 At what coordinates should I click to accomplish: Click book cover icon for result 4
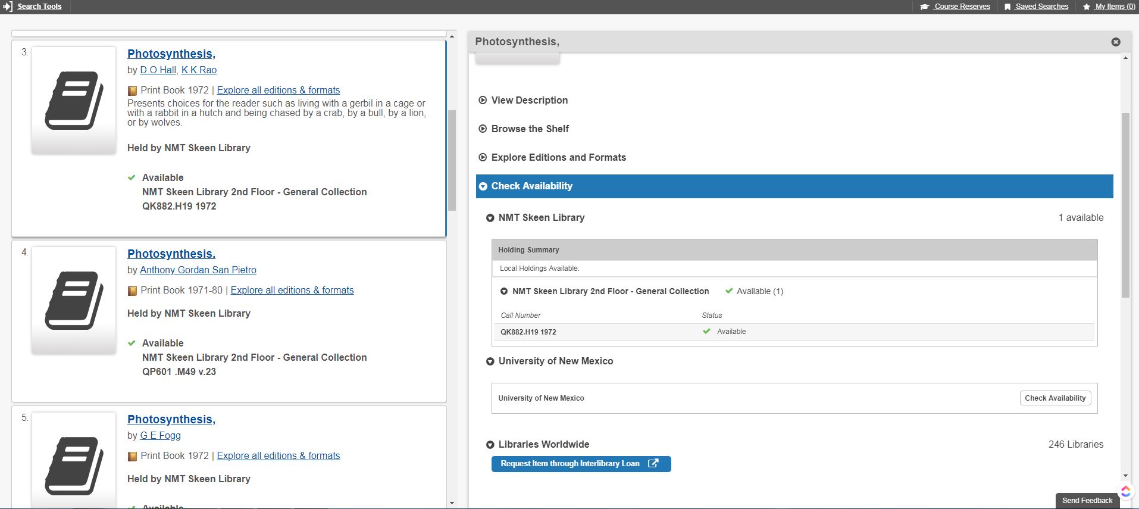(74, 300)
